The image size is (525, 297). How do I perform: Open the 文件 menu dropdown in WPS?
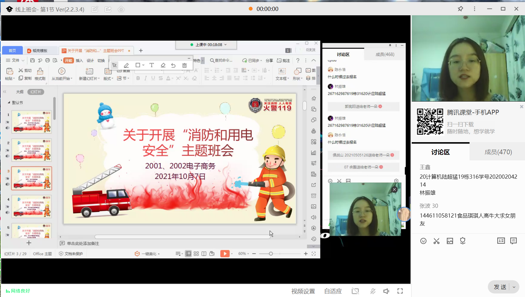click(x=15, y=60)
